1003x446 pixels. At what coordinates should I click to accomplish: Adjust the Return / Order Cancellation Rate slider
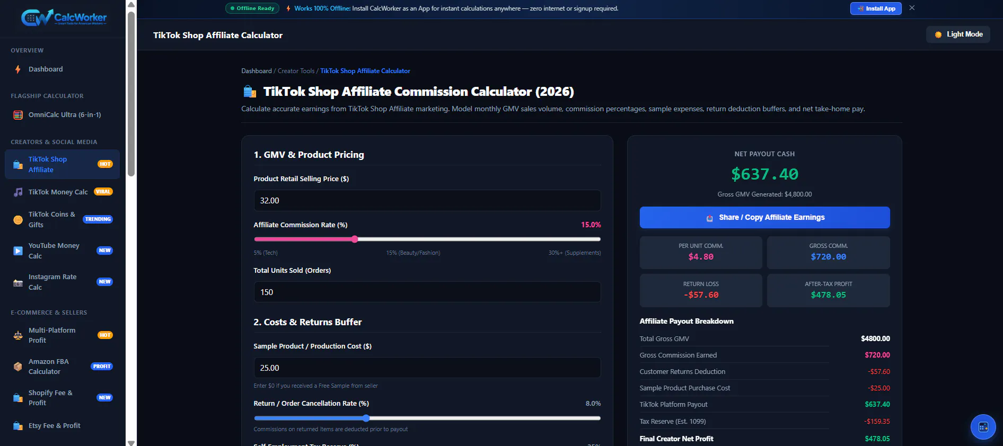coord(427,418)
